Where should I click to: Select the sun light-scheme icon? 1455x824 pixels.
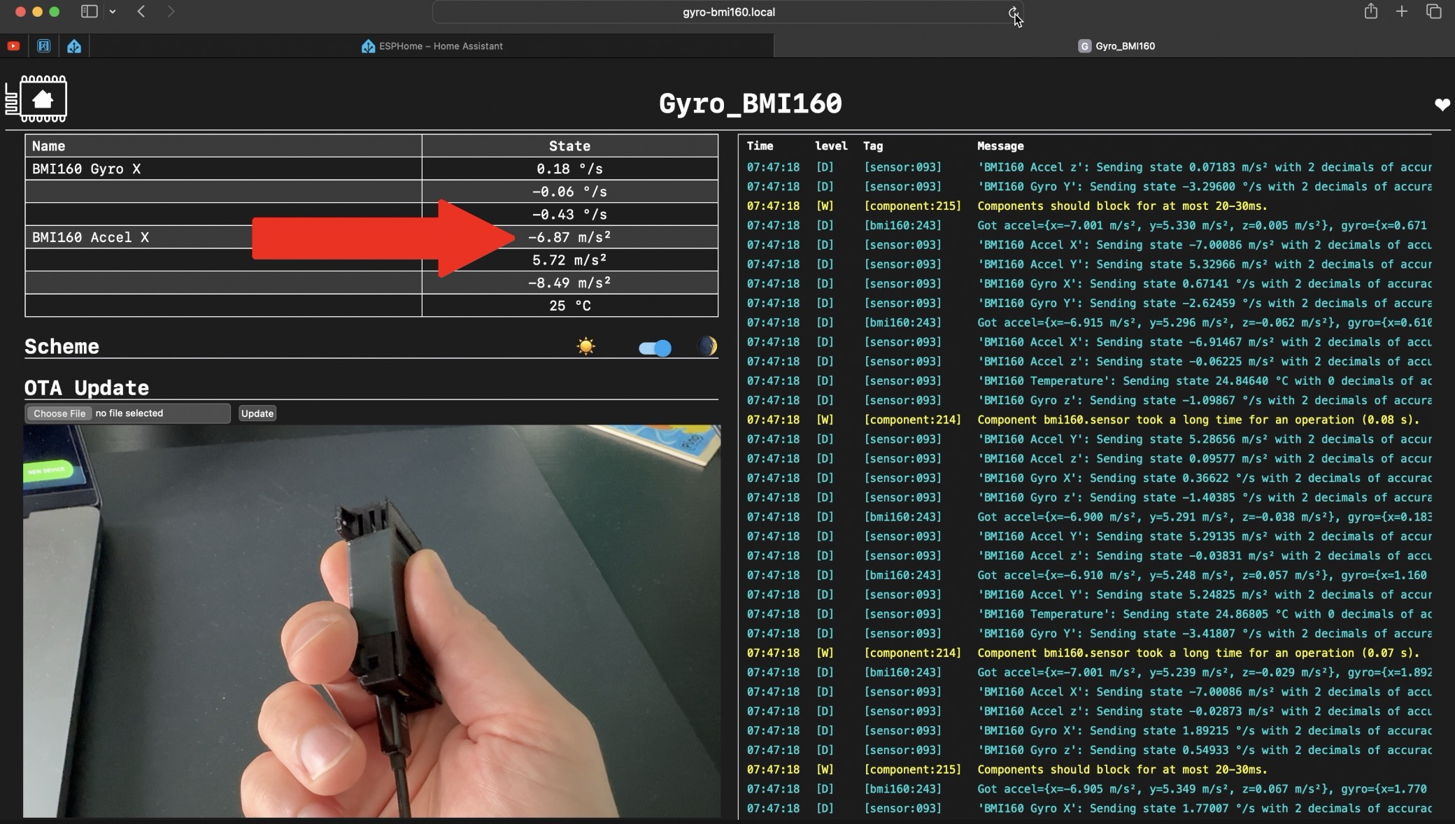pyautogui.click(x=586, y=346)
